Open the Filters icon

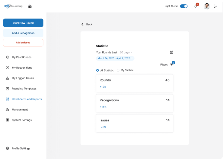click(x=171, y=65)
